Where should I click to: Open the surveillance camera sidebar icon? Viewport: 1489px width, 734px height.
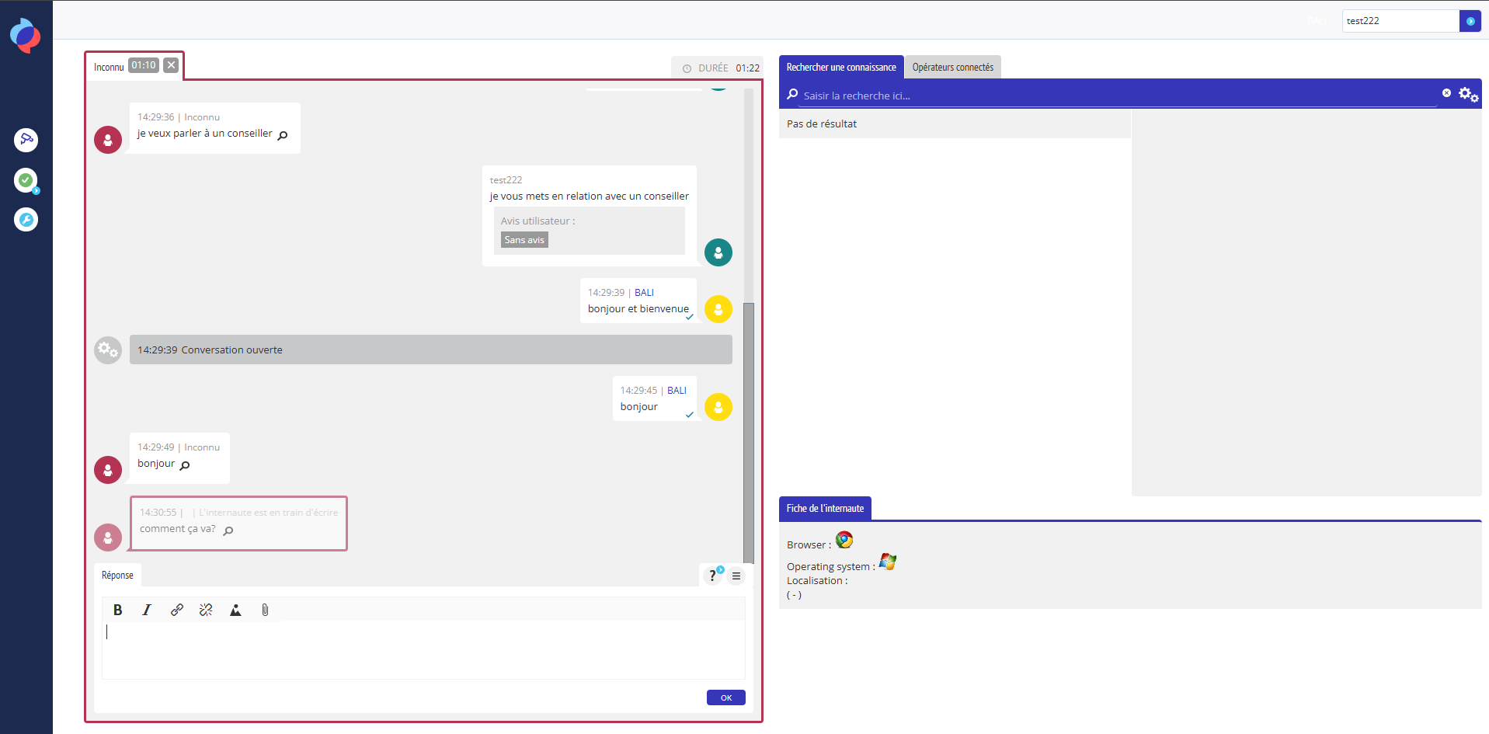coord(26,140)
